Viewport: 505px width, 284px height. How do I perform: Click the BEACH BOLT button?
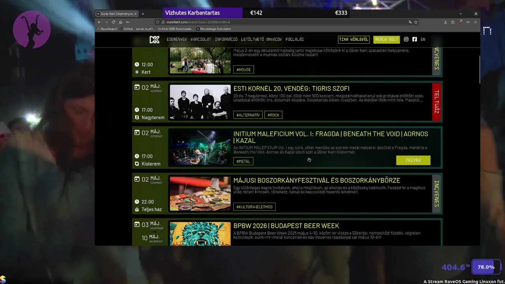click(x=387, y=39)
